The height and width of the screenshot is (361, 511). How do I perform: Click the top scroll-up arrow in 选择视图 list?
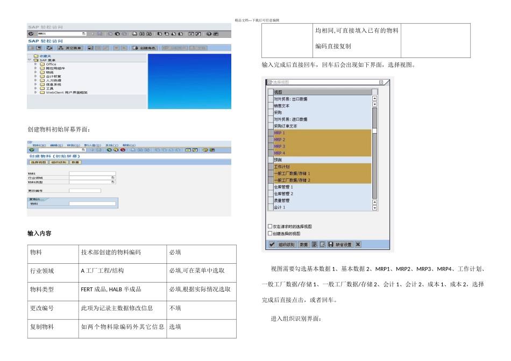pos(374,98)
